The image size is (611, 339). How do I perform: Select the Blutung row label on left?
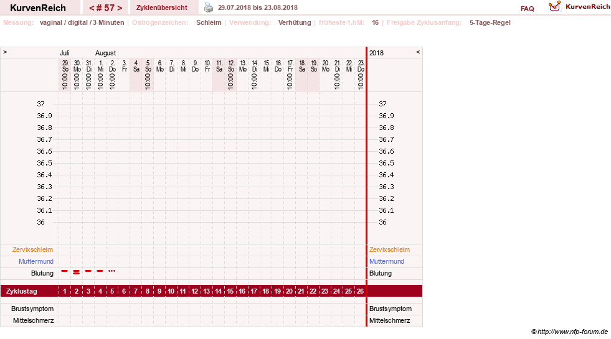point(42,273)
